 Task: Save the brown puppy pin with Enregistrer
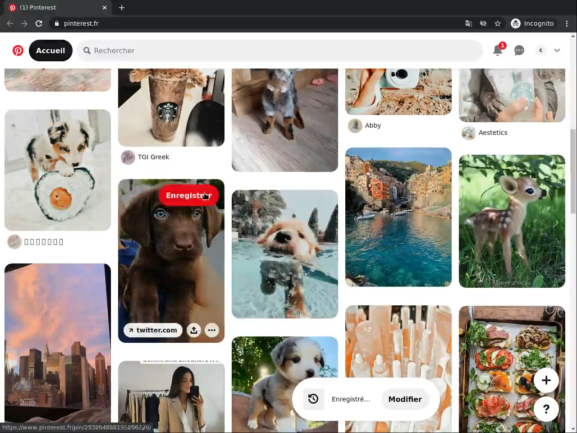(188, 195)
